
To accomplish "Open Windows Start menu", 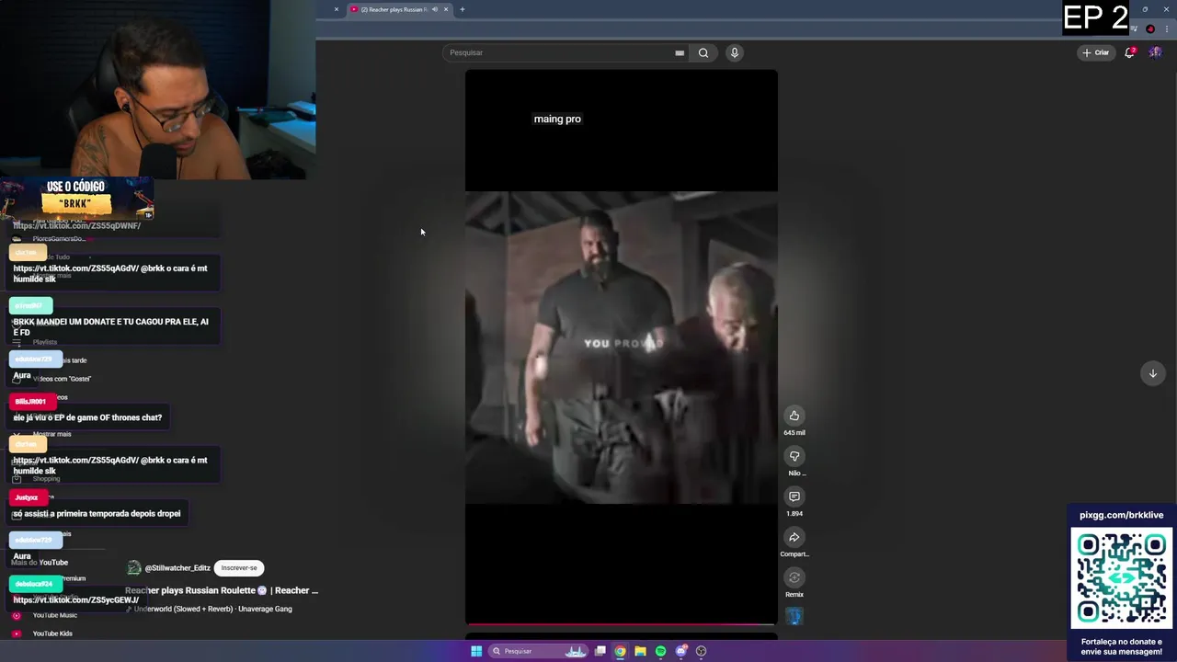I will pos(476,651).
